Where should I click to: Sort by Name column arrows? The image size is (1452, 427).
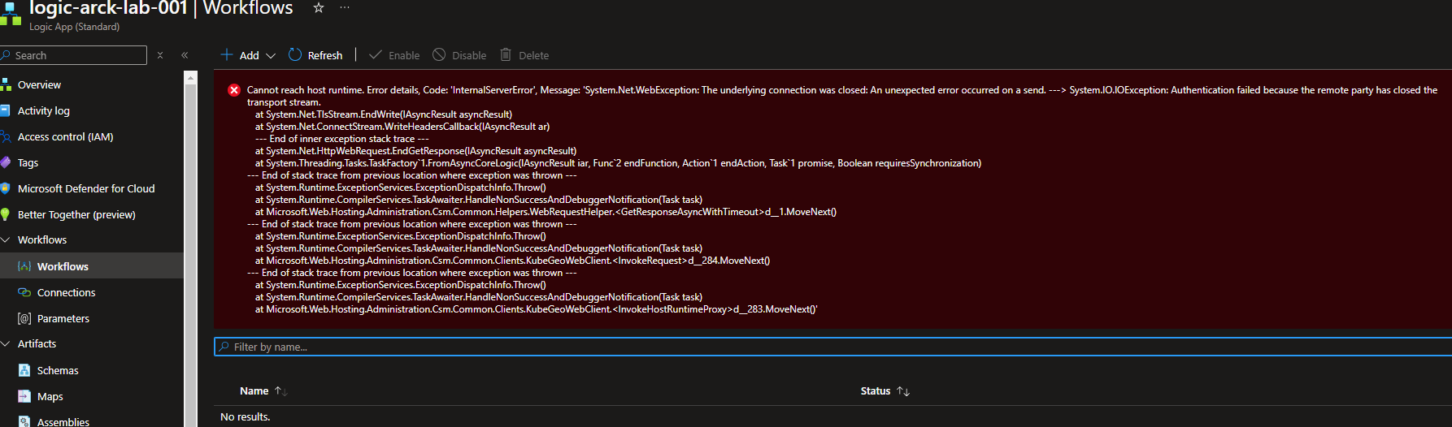click(280, 391)
